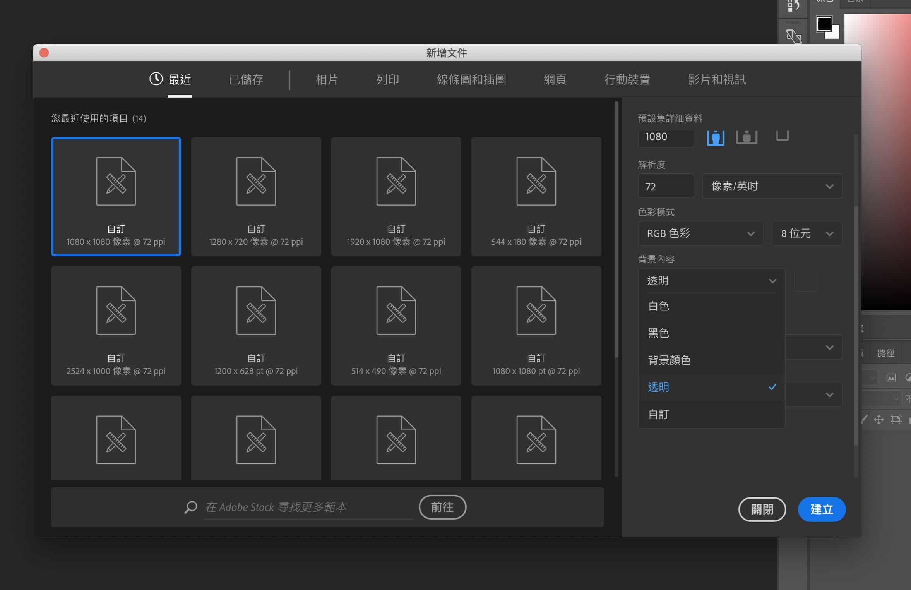The height and width of the screenshot is (590, 911).
Task: Switch to 路徑 tab in Photoshop panels
Action: coord(886,353)
